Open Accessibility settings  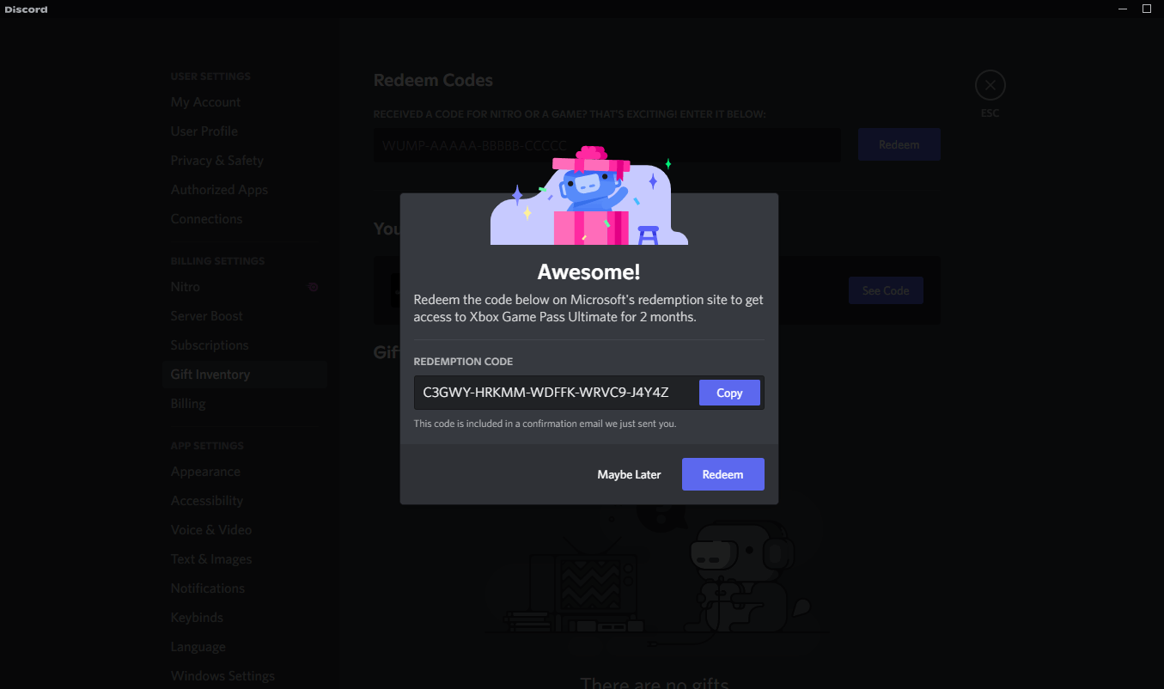pyautogui.click(x=244, y=501)
